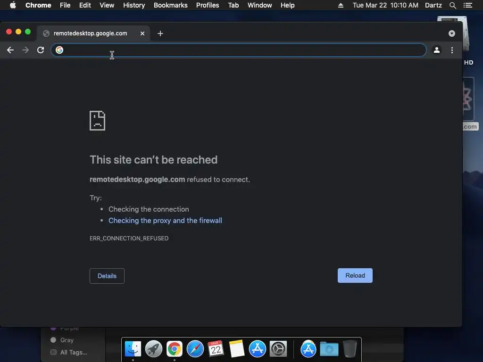Click "This site can't be reached" heading

(153, 160)
